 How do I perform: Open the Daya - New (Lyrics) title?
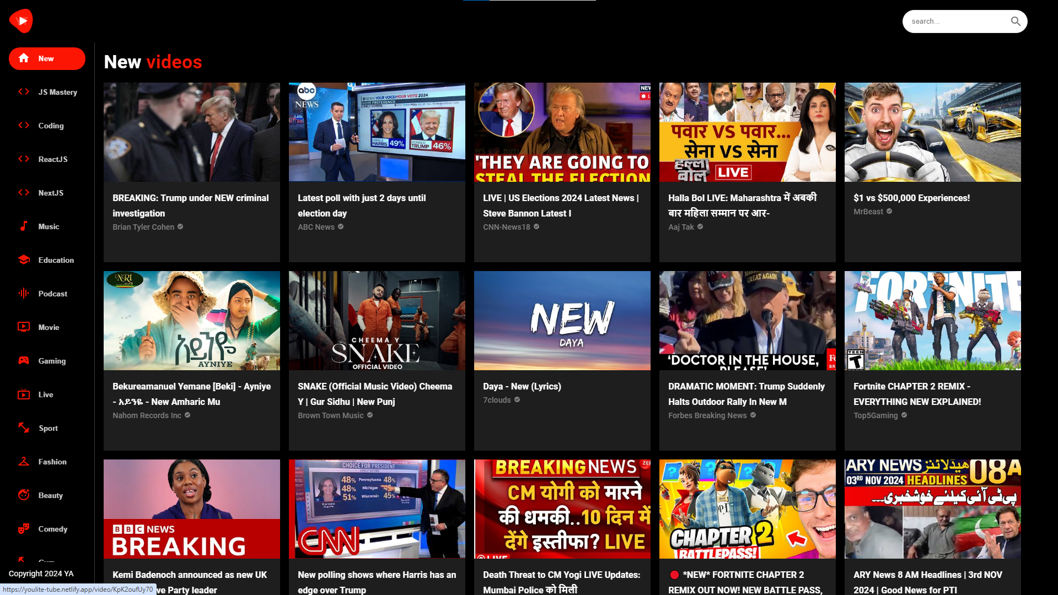point(522,386)
